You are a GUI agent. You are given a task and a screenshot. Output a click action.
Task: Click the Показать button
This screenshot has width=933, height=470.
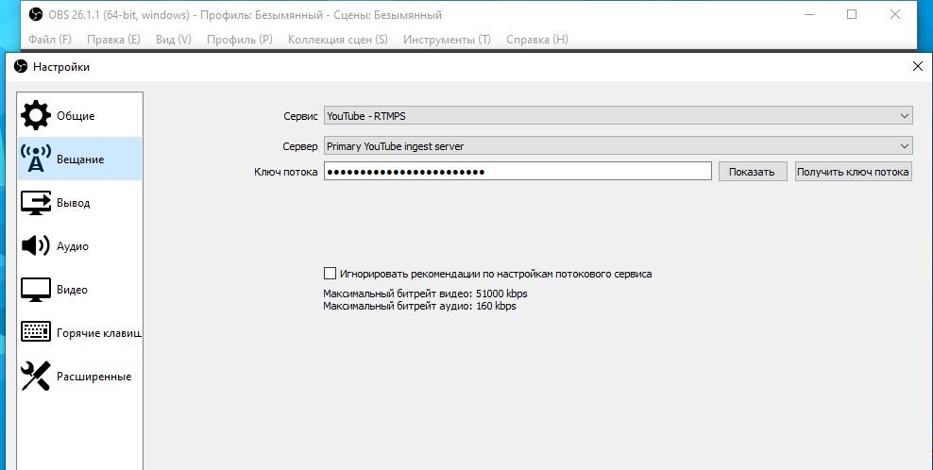(752, 172)
